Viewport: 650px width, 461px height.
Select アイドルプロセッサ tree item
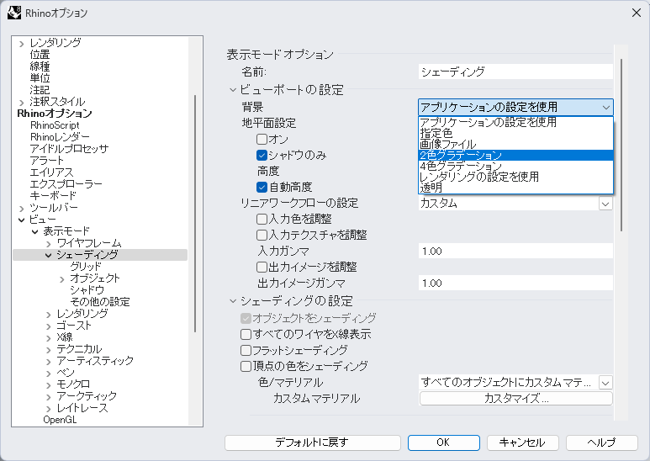[69, 148]
